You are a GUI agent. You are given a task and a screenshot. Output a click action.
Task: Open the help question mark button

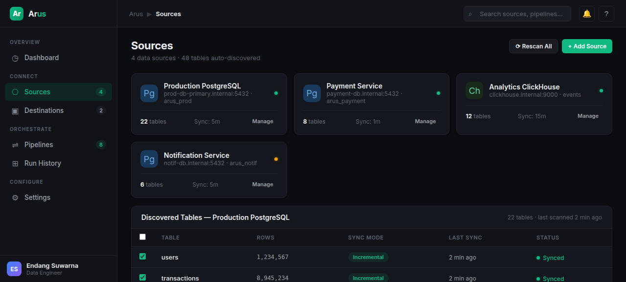coord(606,14)
